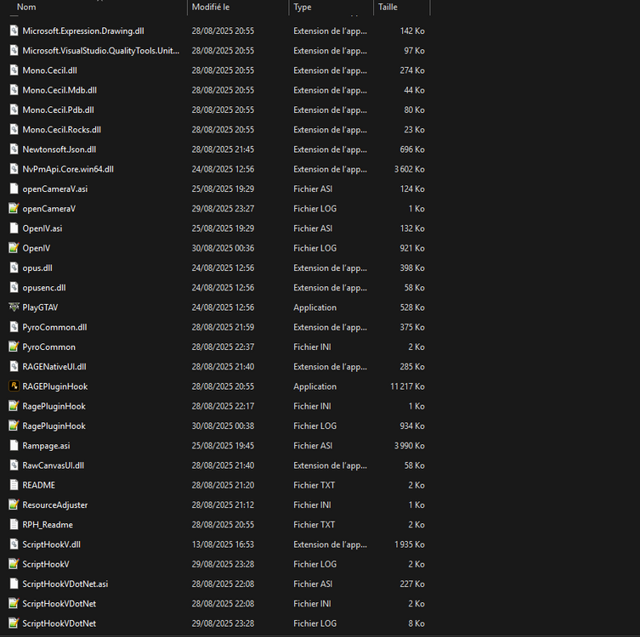Select the PlayGTAV application name
The image size is (640, 637).
pos(40,307)
